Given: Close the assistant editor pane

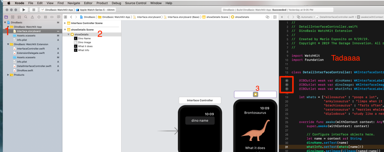Looking at the screenshot, I should click(x=281, y=17).
